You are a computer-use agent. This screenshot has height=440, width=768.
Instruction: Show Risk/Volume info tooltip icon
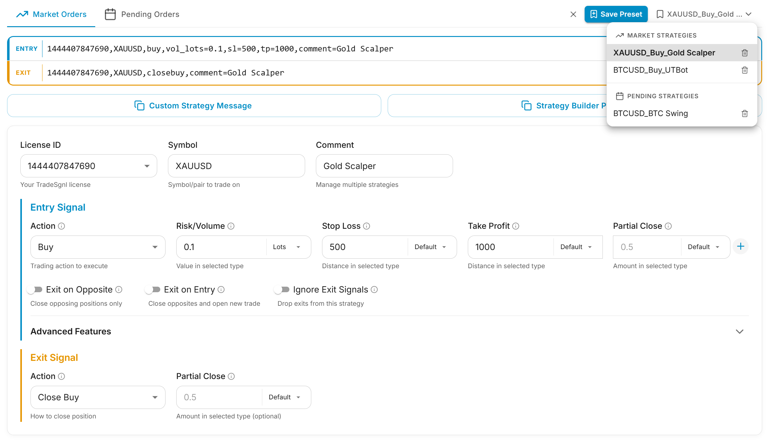click(231, 226)
